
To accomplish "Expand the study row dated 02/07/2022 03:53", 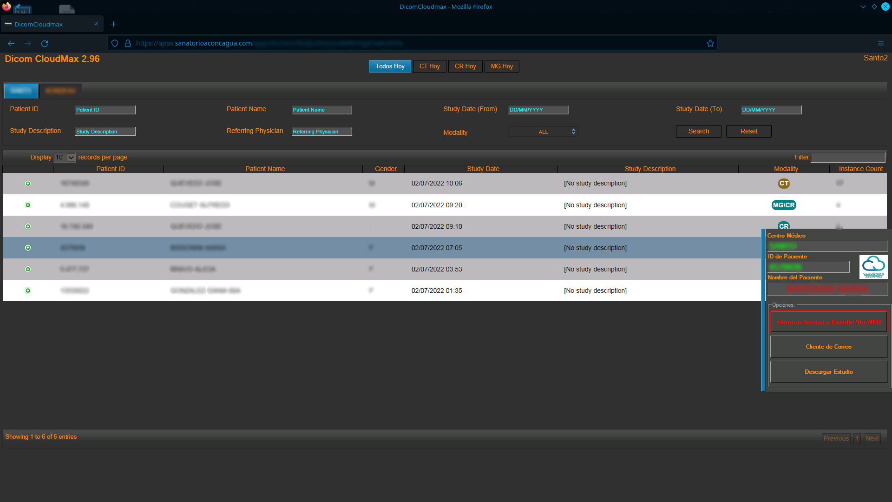I will (28, 269).
